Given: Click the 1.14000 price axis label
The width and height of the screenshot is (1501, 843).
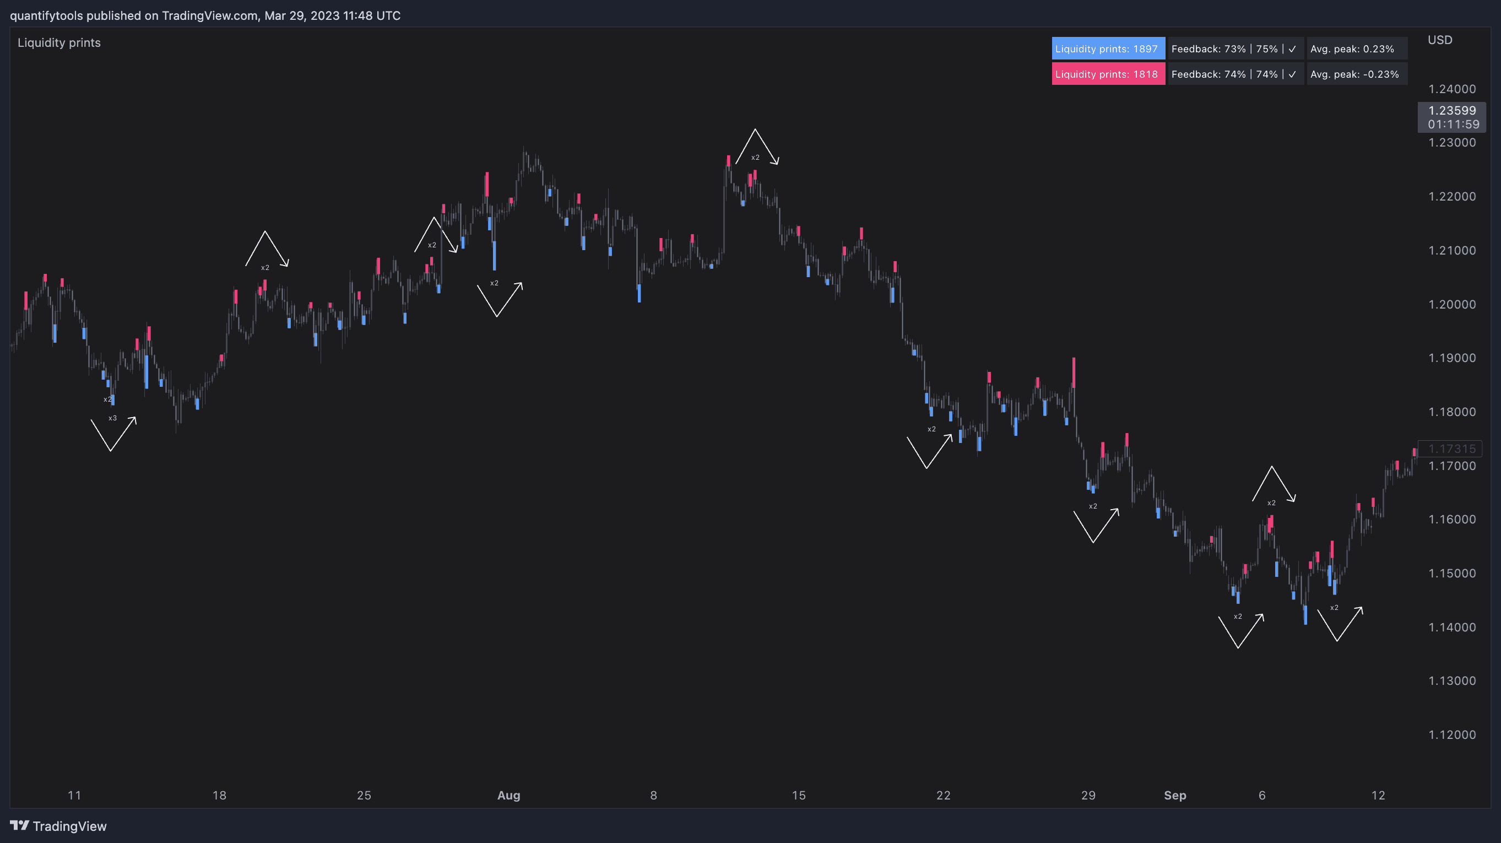Looking at the screenshot, I should [1451, 628].
